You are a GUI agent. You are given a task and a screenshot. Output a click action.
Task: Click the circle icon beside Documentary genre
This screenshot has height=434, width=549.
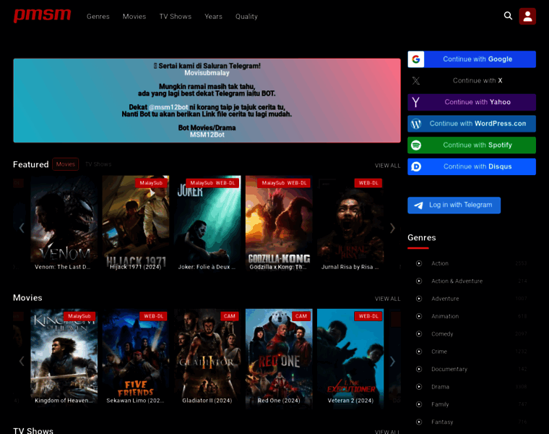pos(419,369)
